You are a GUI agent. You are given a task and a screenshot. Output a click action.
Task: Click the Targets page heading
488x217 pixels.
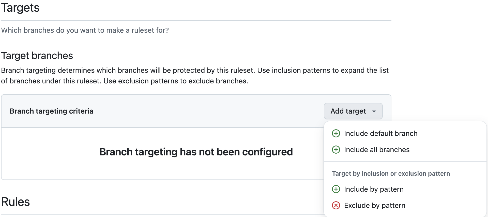point(20,8)
